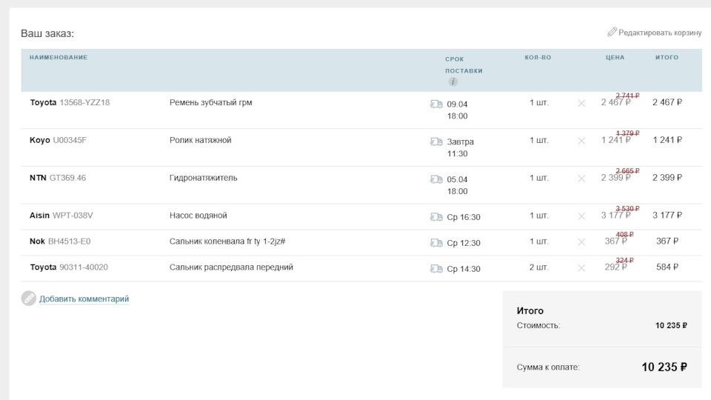Open the Добавить комментарий link

click(x=84, y=299)
